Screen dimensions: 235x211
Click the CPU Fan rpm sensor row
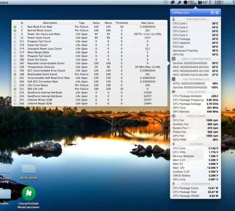point(195,120)
